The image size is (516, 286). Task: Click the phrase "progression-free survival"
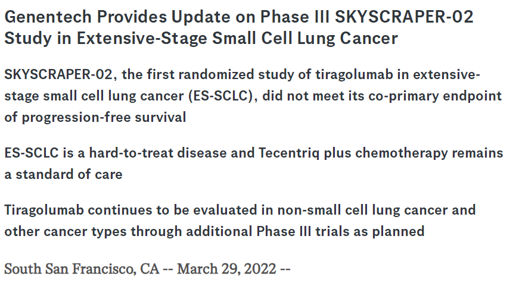pyautogui.click(x=104, y=118)
